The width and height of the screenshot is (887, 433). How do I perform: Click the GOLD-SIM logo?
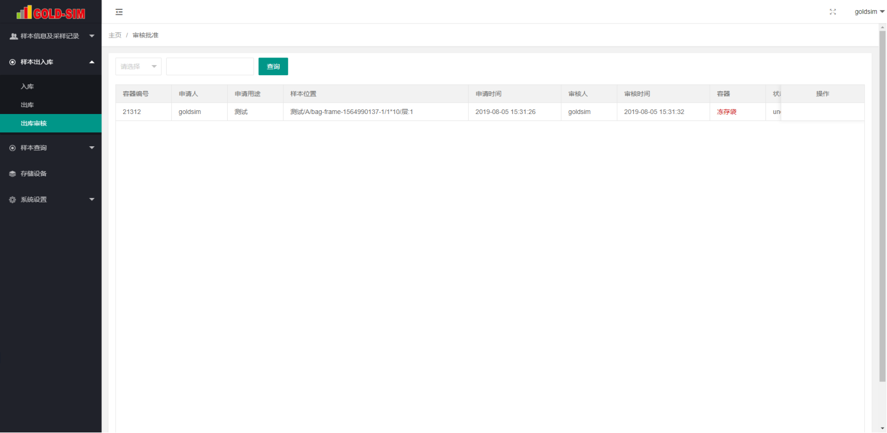[x=51, y=12]
